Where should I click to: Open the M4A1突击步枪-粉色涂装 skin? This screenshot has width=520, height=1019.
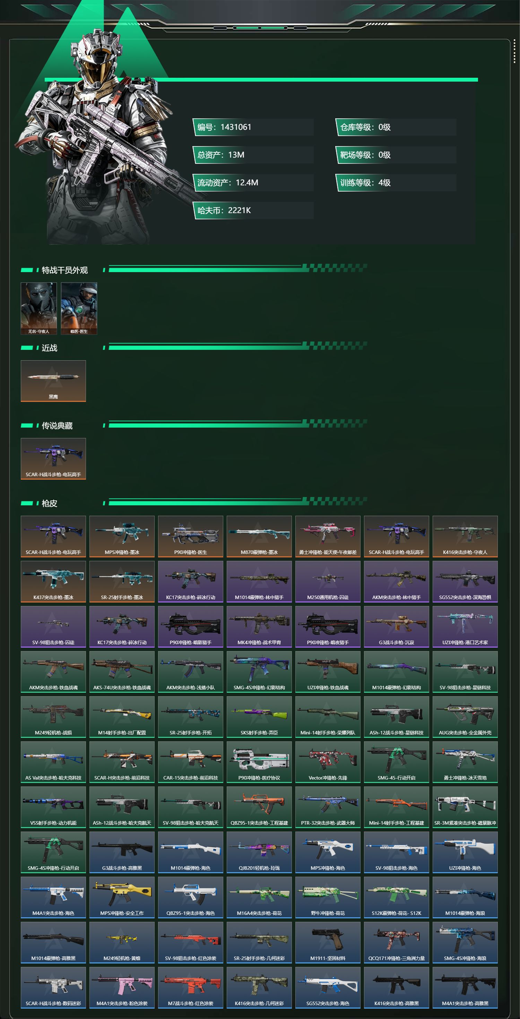pyautogui.click(x=122, y=987)
